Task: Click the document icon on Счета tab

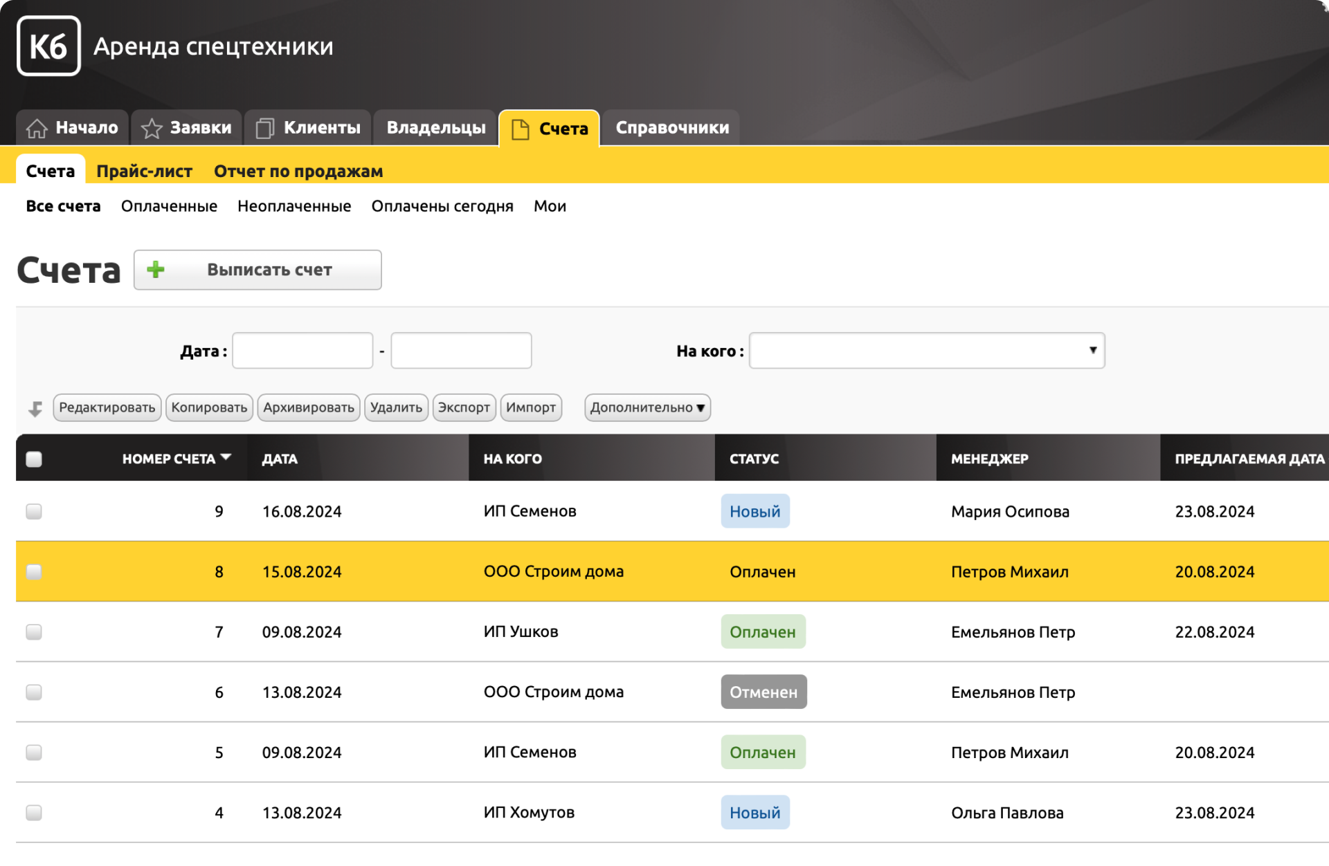Action: point(521,129)
